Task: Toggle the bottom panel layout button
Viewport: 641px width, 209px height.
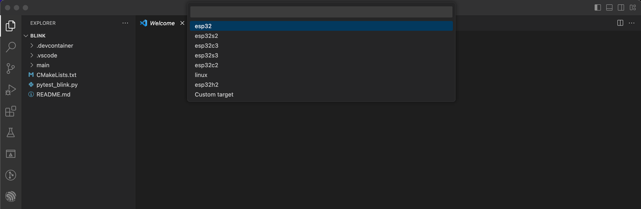Action: tap(609, 8)
